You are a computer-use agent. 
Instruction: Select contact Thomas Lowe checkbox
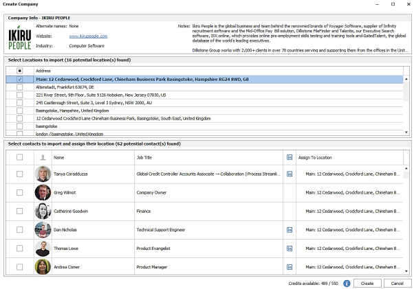19,248
